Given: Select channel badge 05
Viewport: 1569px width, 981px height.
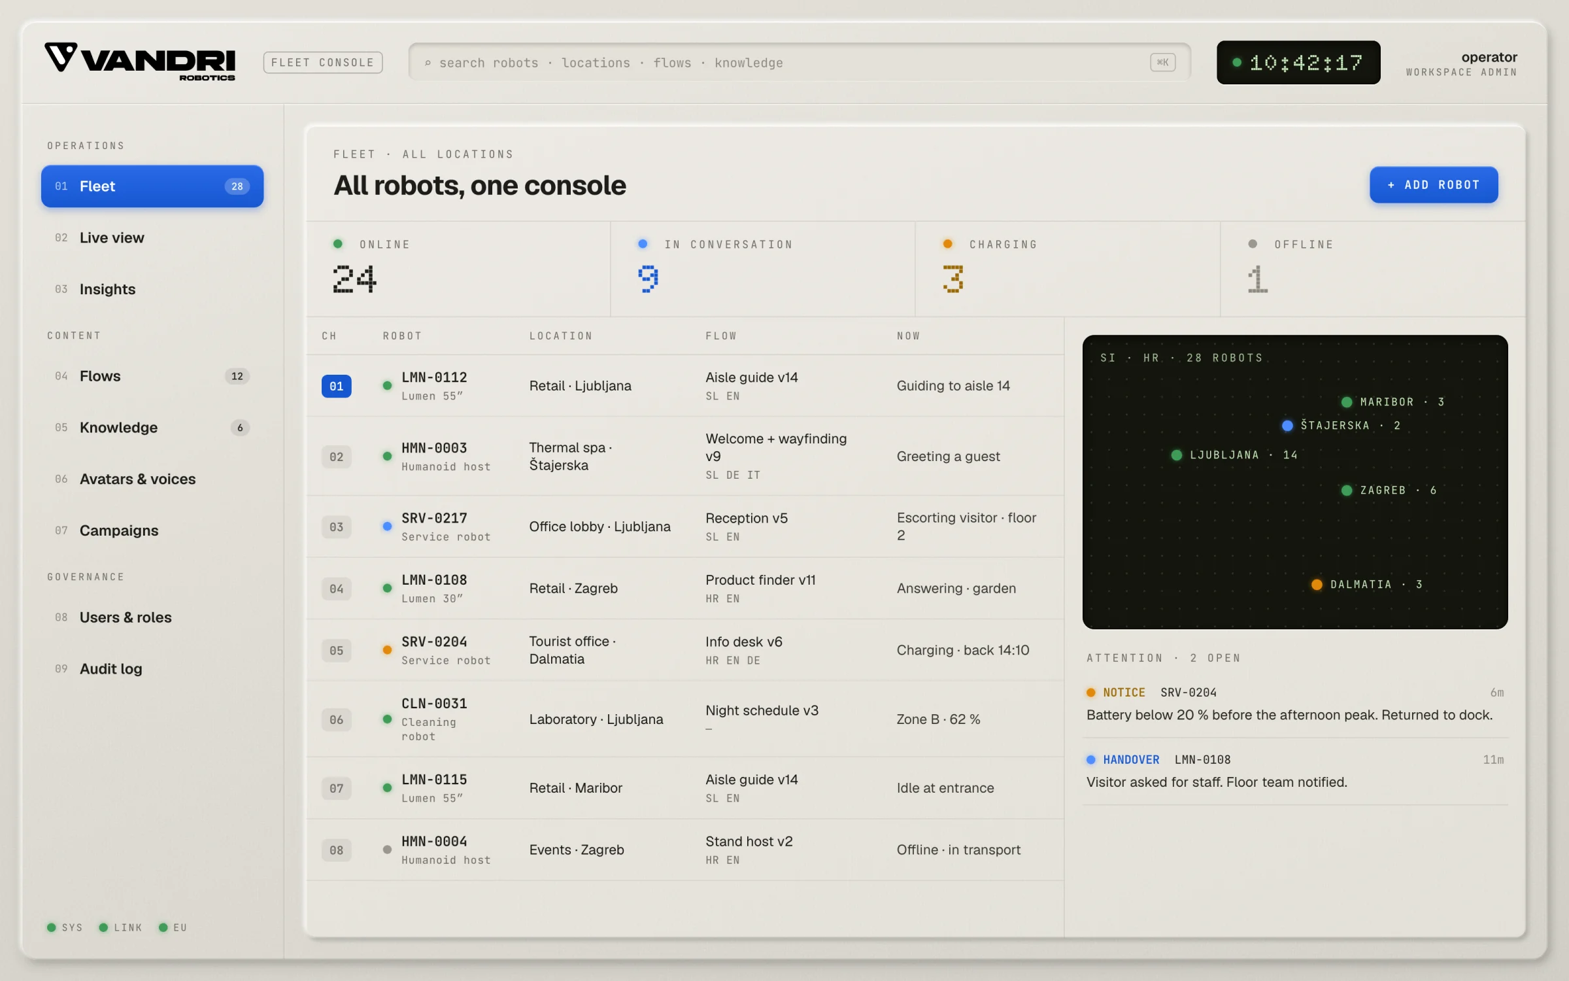Looking at the screenshot, I should point(336,650).
